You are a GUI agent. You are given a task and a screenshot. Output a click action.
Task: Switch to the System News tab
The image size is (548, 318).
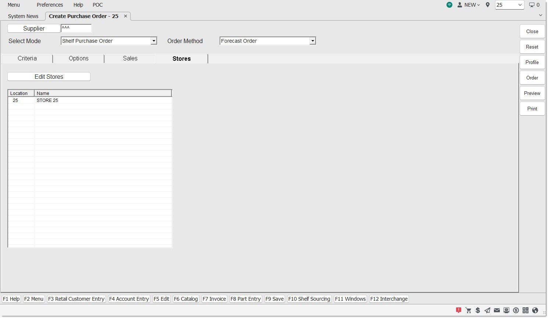(x=23, y=16)
